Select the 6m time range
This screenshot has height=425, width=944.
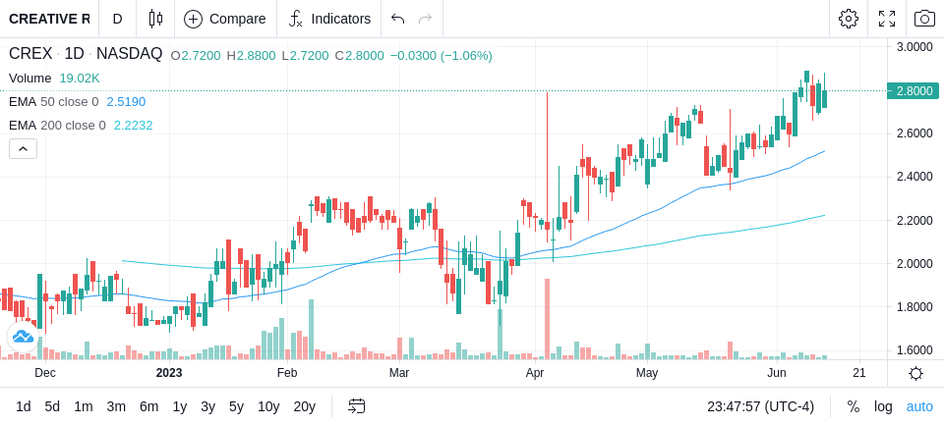(x=148, y=406)
